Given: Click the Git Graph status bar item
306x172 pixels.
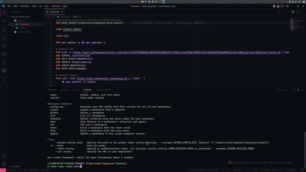Looking at the screenshot, I should [x=45, y=170].
